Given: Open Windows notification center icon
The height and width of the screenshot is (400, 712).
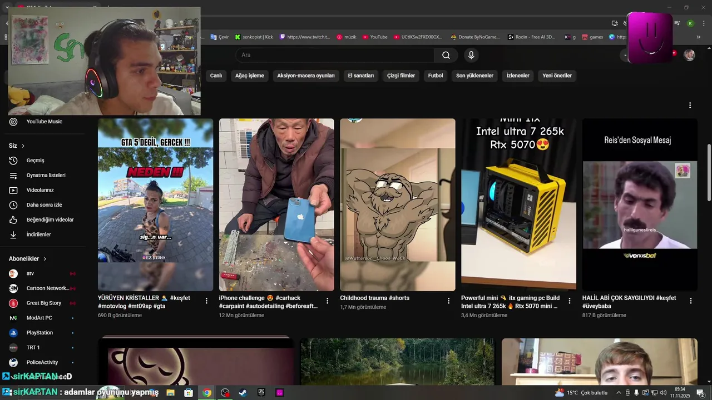Looking at the screenshot, I should click(700, 393).
